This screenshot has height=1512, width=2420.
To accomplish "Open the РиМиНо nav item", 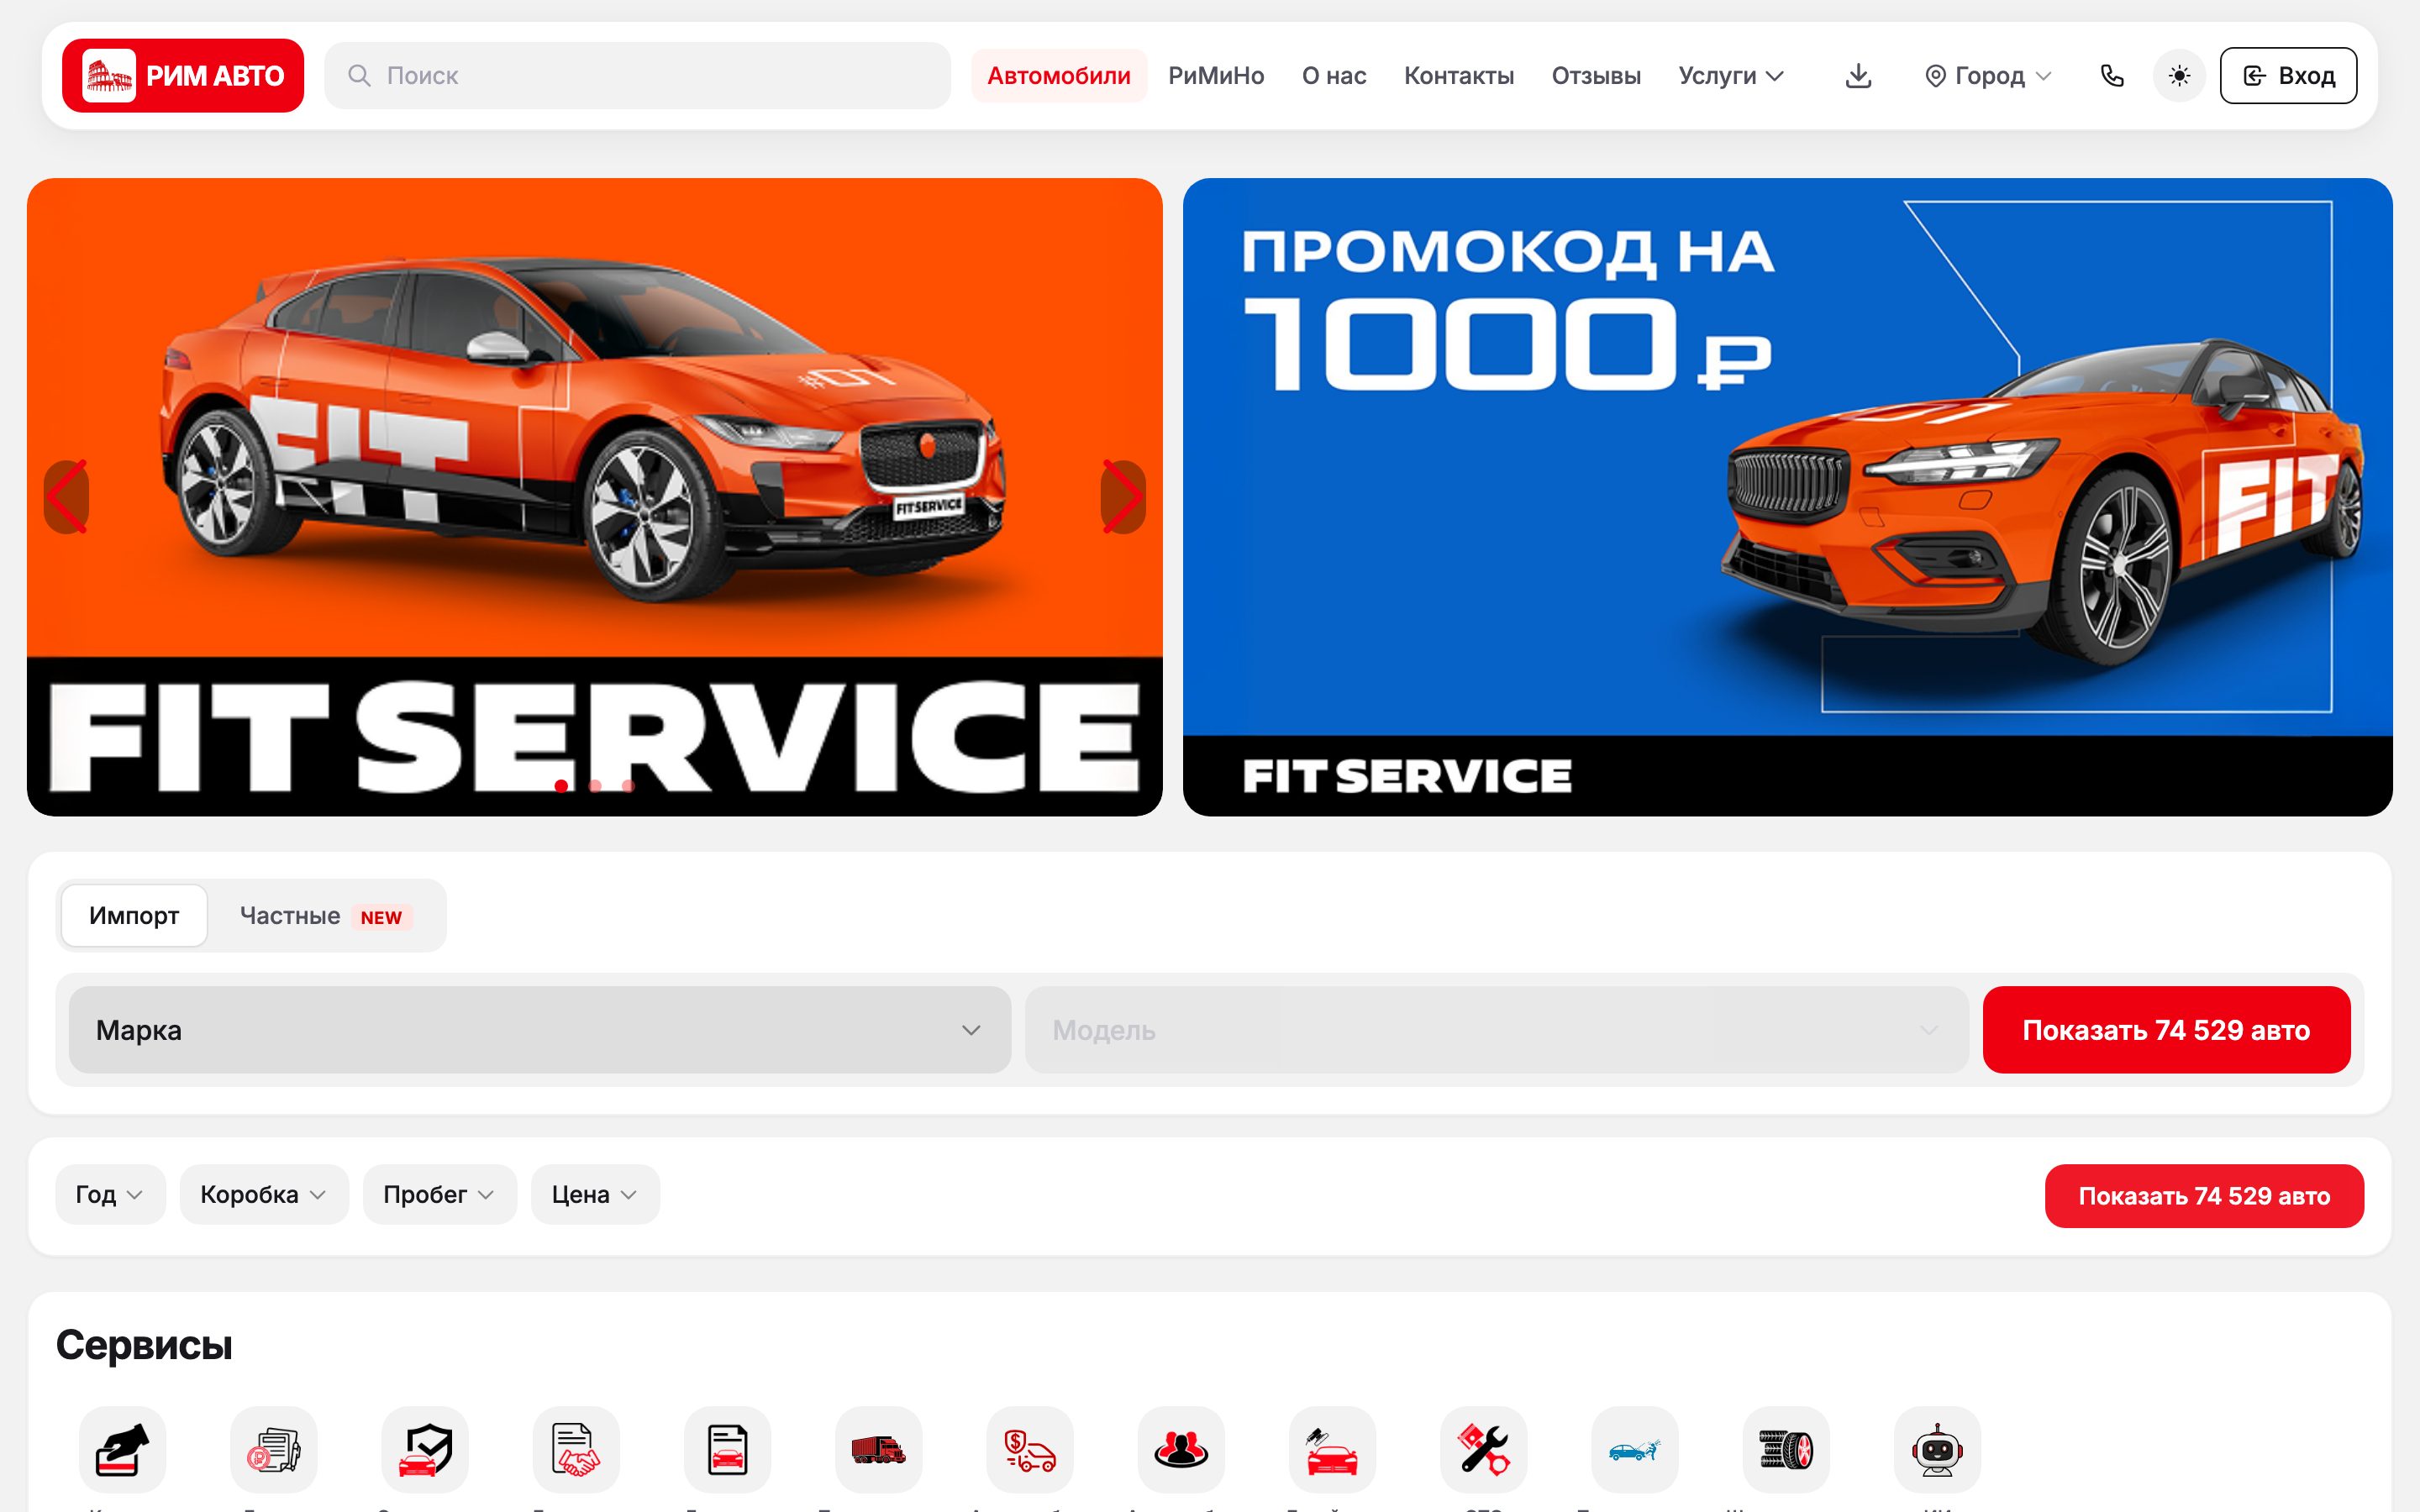I will click(x=1216, y=76).
